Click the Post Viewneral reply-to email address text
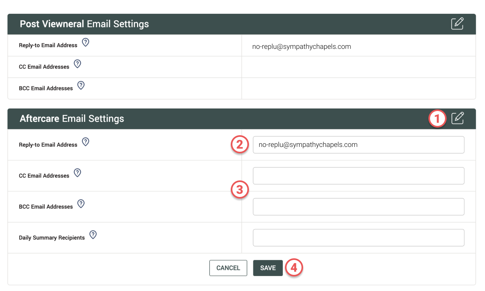This screenshot has height=291, width=485. click(302, 46)
